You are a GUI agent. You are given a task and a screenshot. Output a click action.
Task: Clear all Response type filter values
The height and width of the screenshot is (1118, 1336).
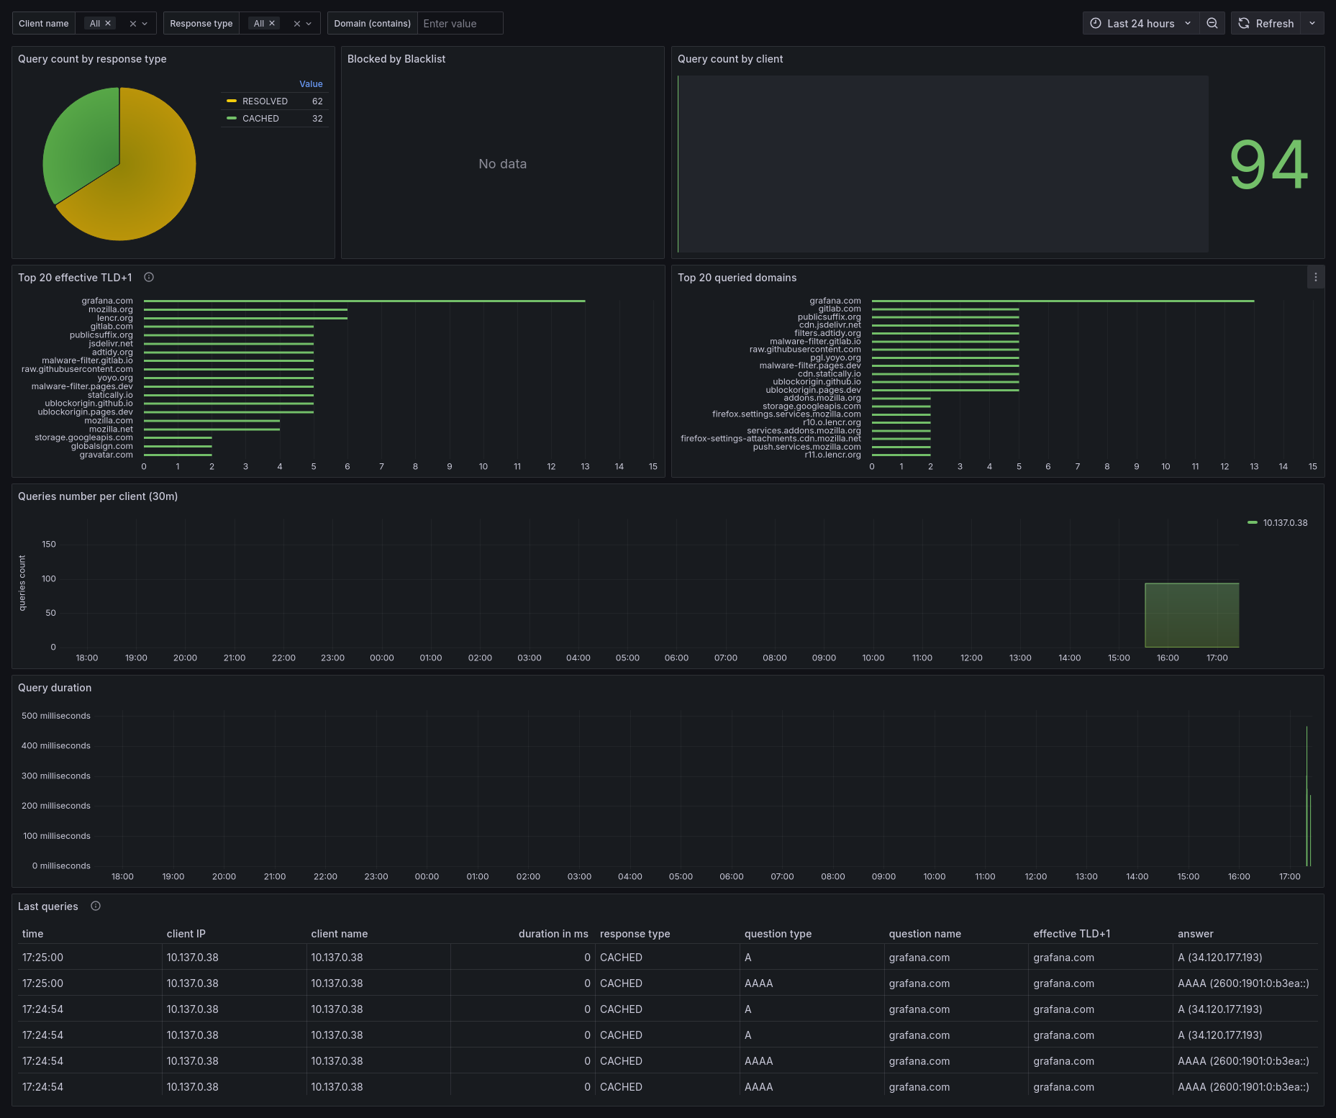point(296,24)
